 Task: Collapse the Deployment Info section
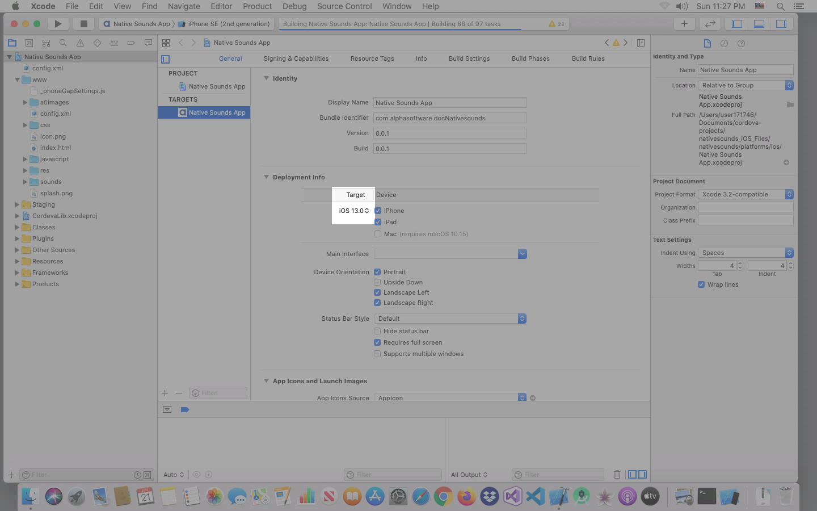(x=266, y=177)
